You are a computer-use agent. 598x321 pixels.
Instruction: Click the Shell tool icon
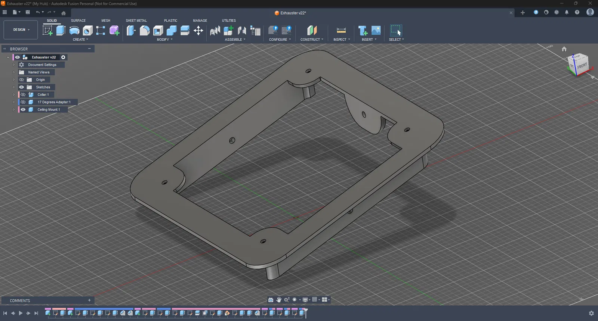158,30
